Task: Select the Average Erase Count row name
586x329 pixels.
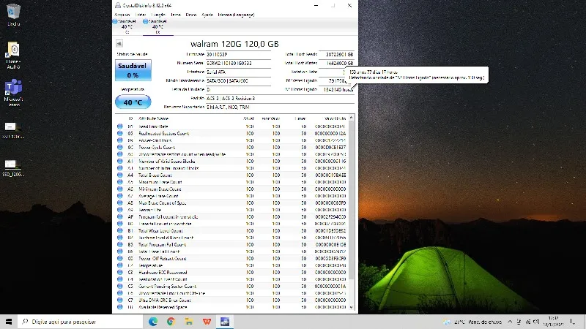Action: pos(158,196)
